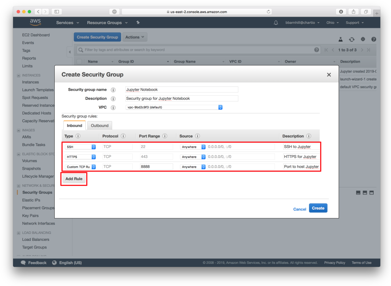Viewport: 391px width, 286px height.
Task: Go to last results page arrow
Action: 369,50
